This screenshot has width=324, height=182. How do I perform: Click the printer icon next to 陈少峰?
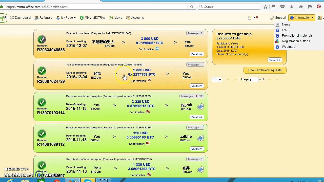pos(200,107)
